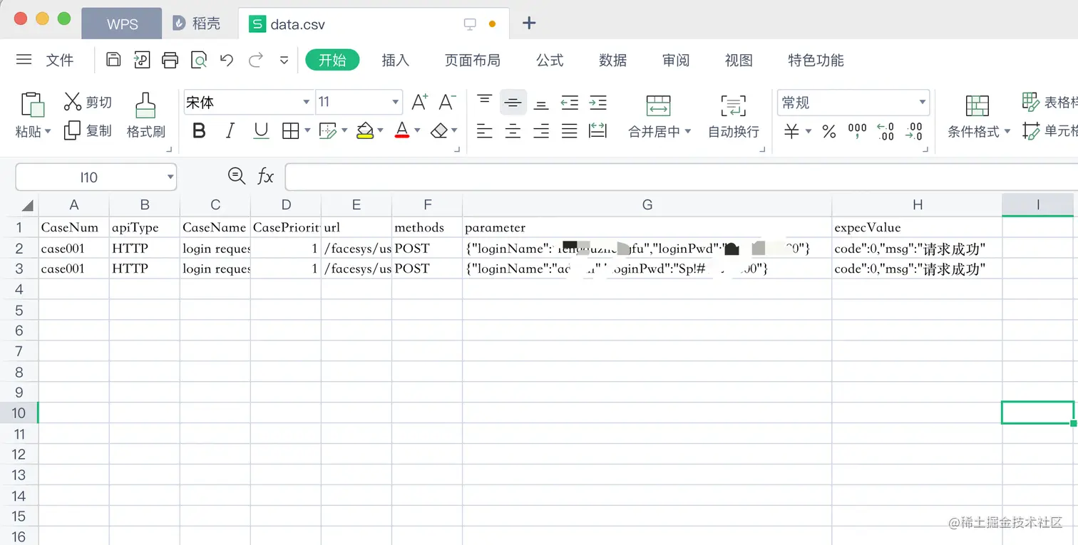The width and height of the screenshot is (1078, 545).
Task: Apply the yellow fill color
Action: (x=365, y=130)
